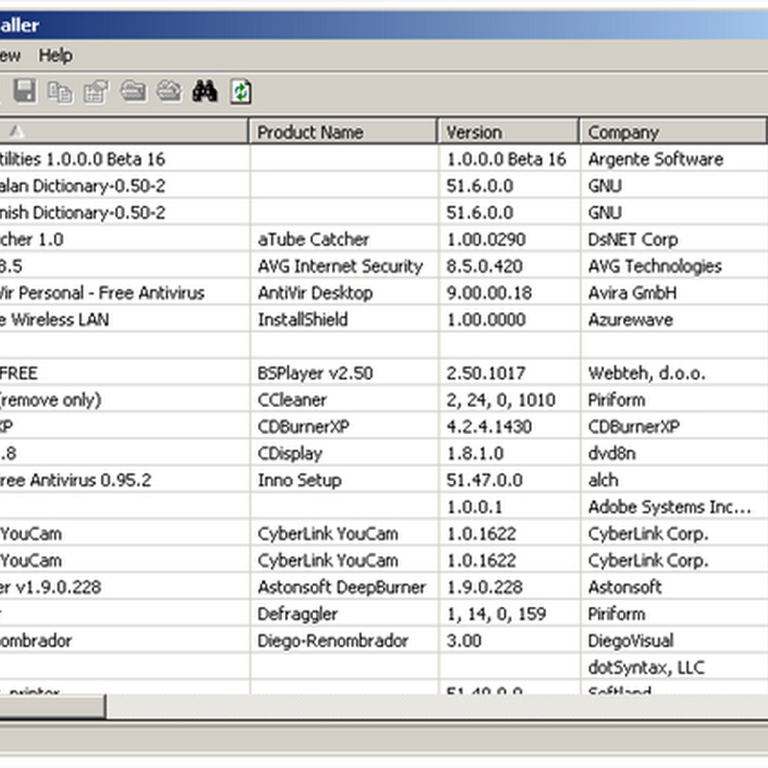Open Find using the binoculars icon
Viewport: 768px width, 768px height.
(x=204, y=91)
